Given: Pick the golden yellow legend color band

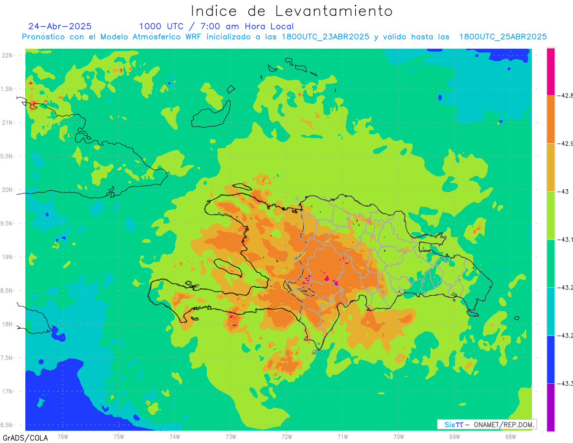Looking at the screenshot, I should coord(551,167).
